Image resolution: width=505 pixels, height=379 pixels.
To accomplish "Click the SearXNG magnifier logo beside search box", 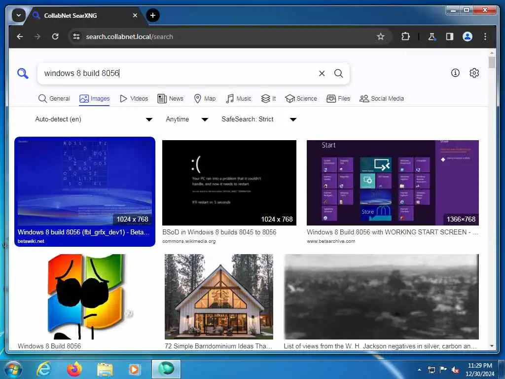I will (x=23, y=74).
